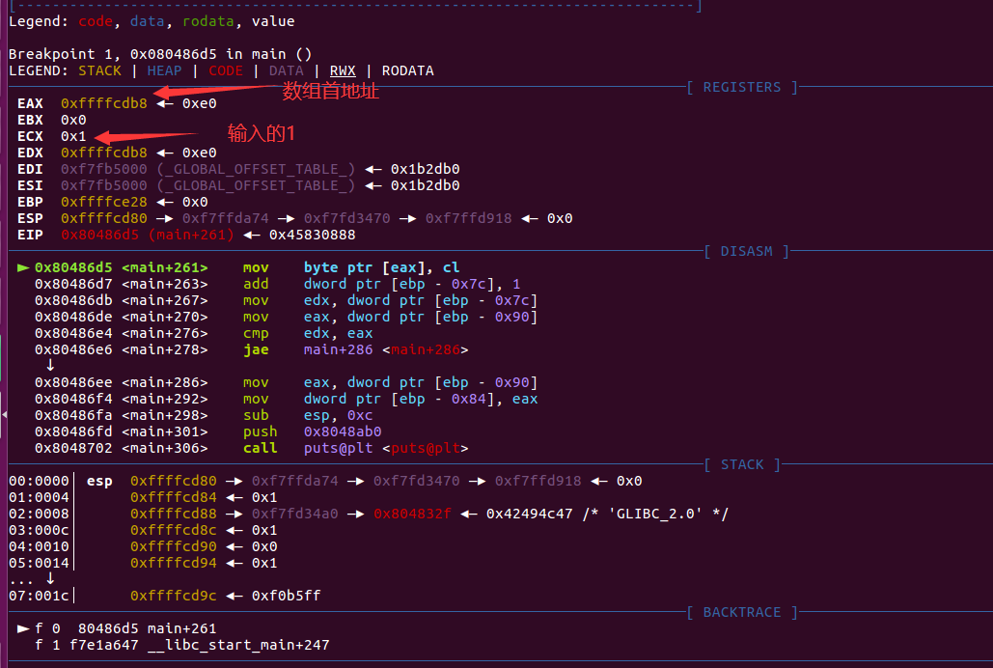
Task: Click ESI value 0xf7fb5000
Action: [x=104, y=185]
